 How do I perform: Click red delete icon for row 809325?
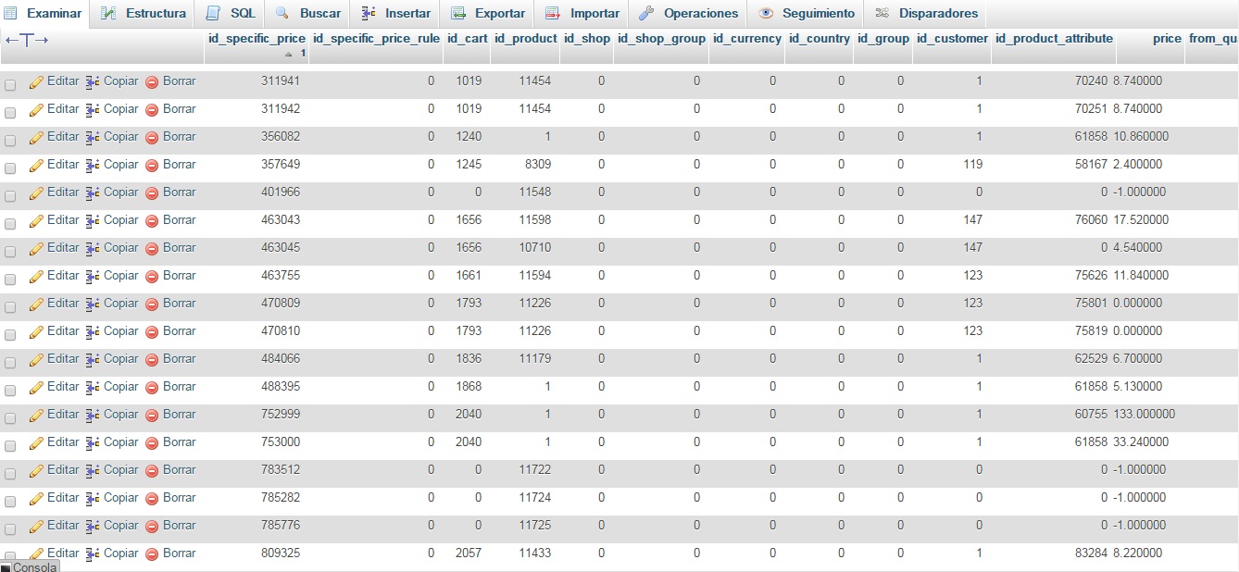pos(153,553)
